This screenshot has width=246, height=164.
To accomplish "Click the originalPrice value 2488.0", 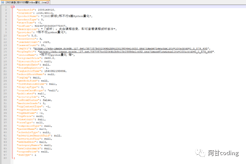I will [49, 58].
